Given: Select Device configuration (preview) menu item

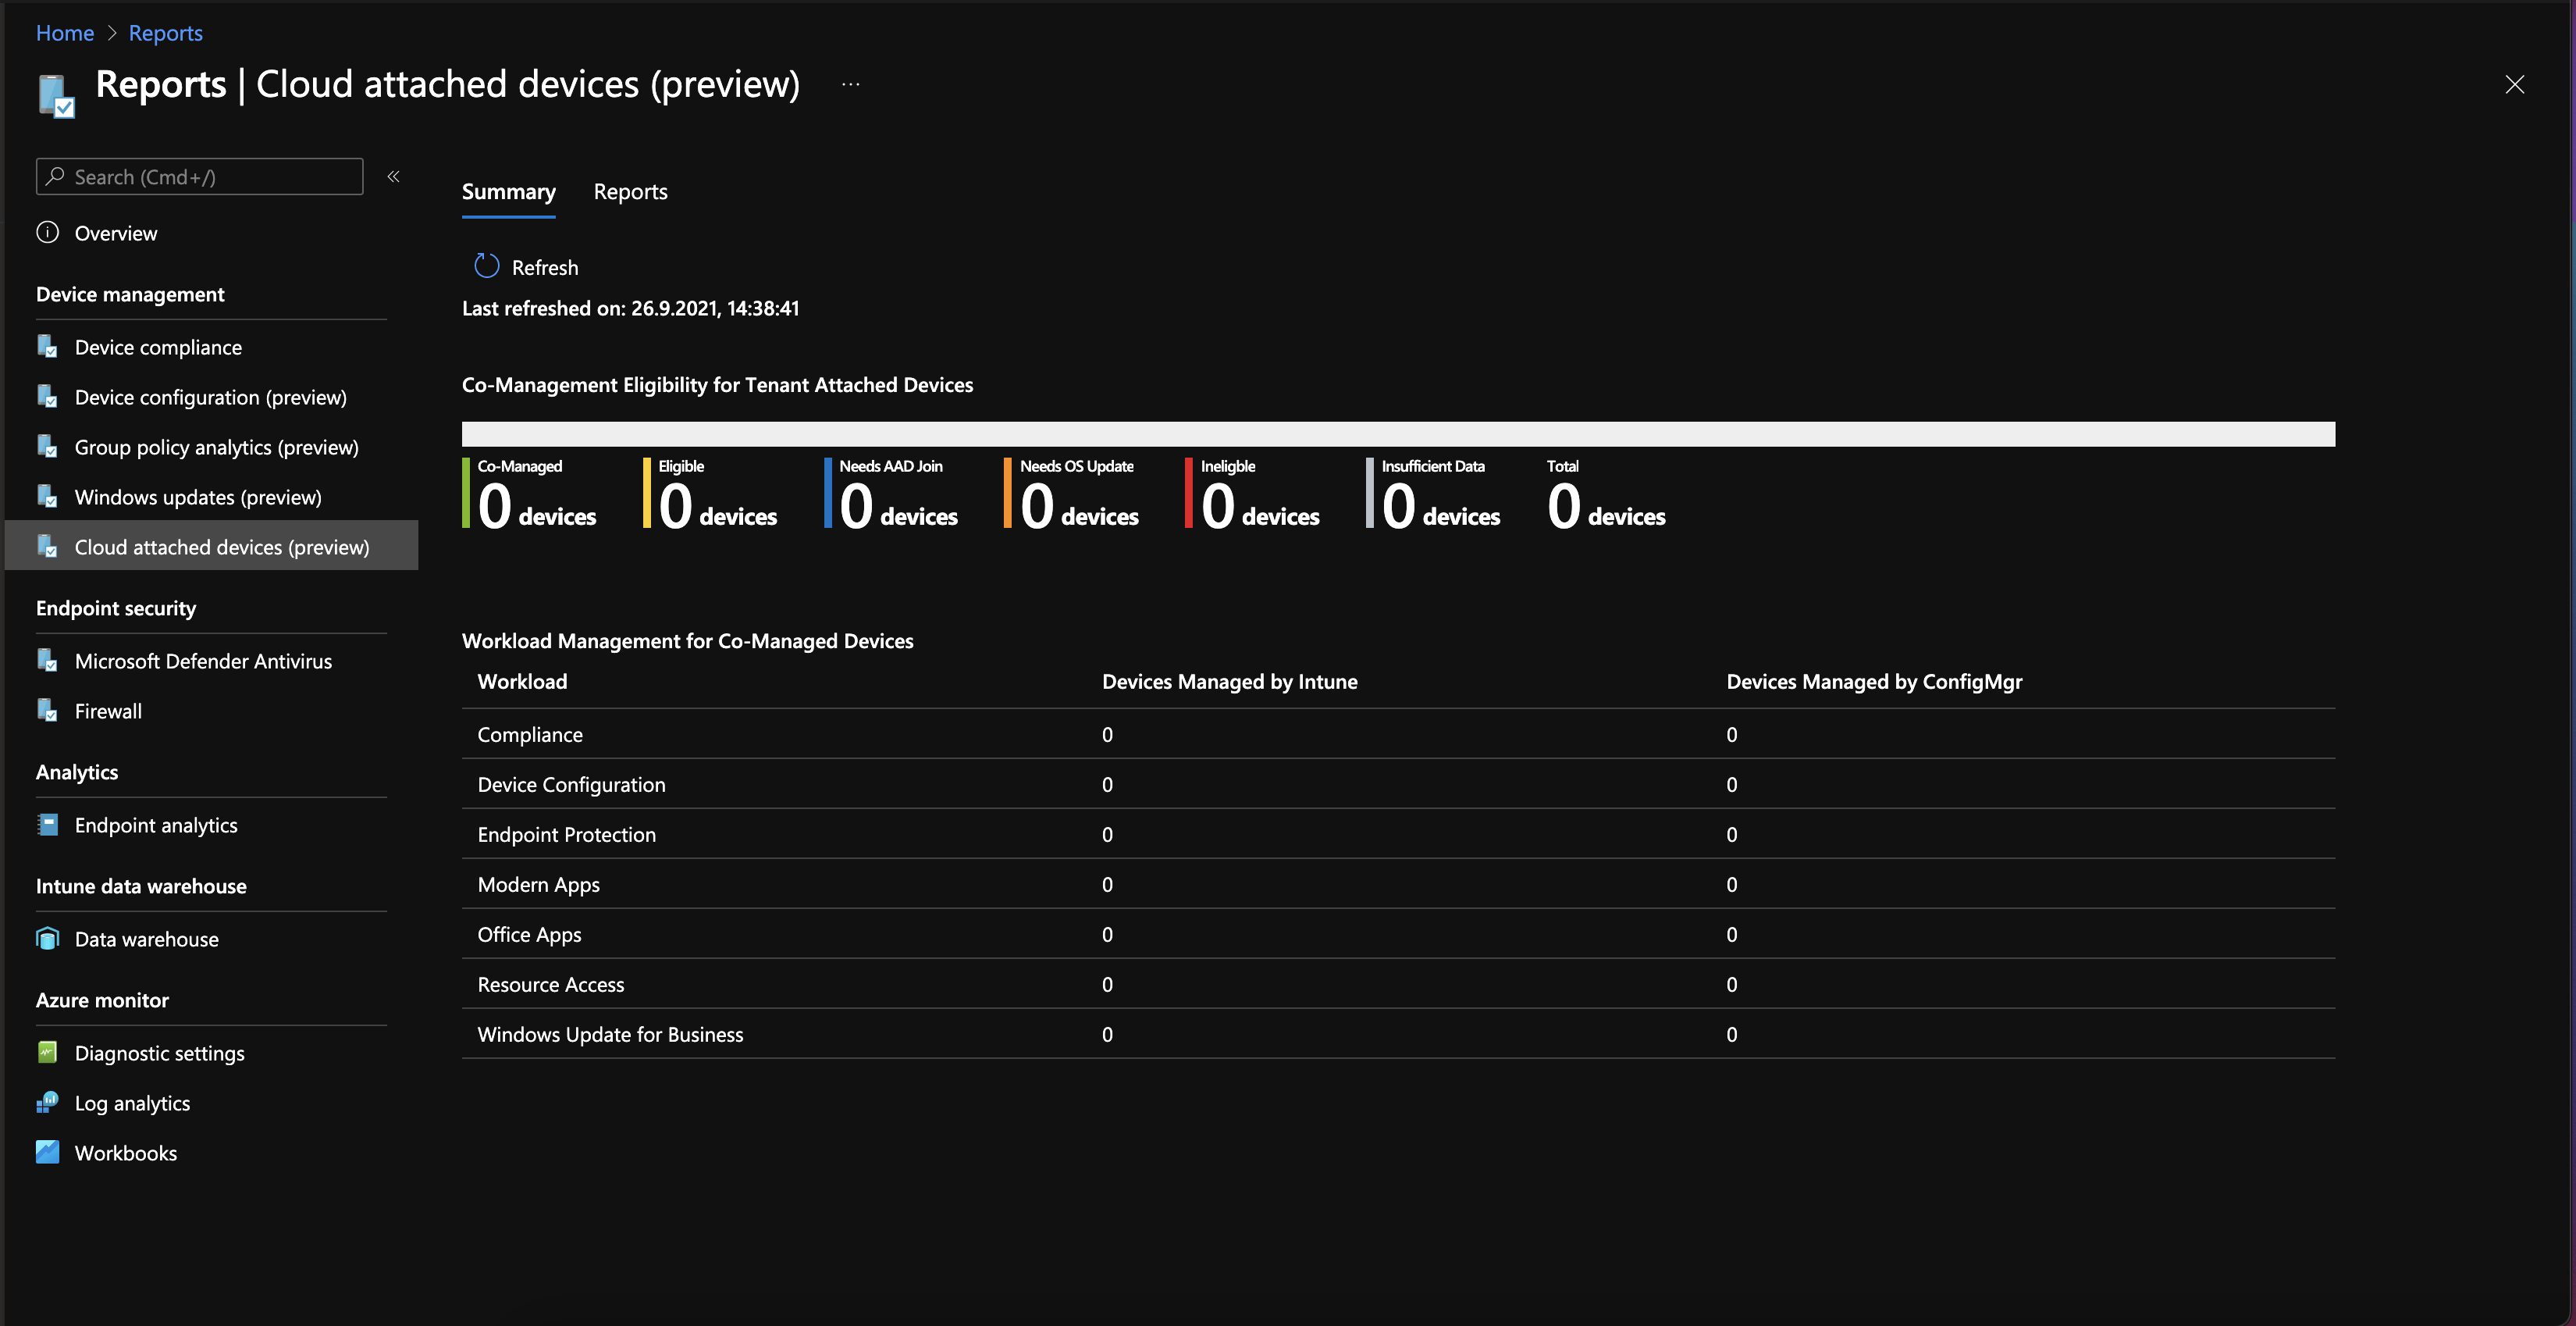Looking at the screenshot, I should (x=211, y=397).
